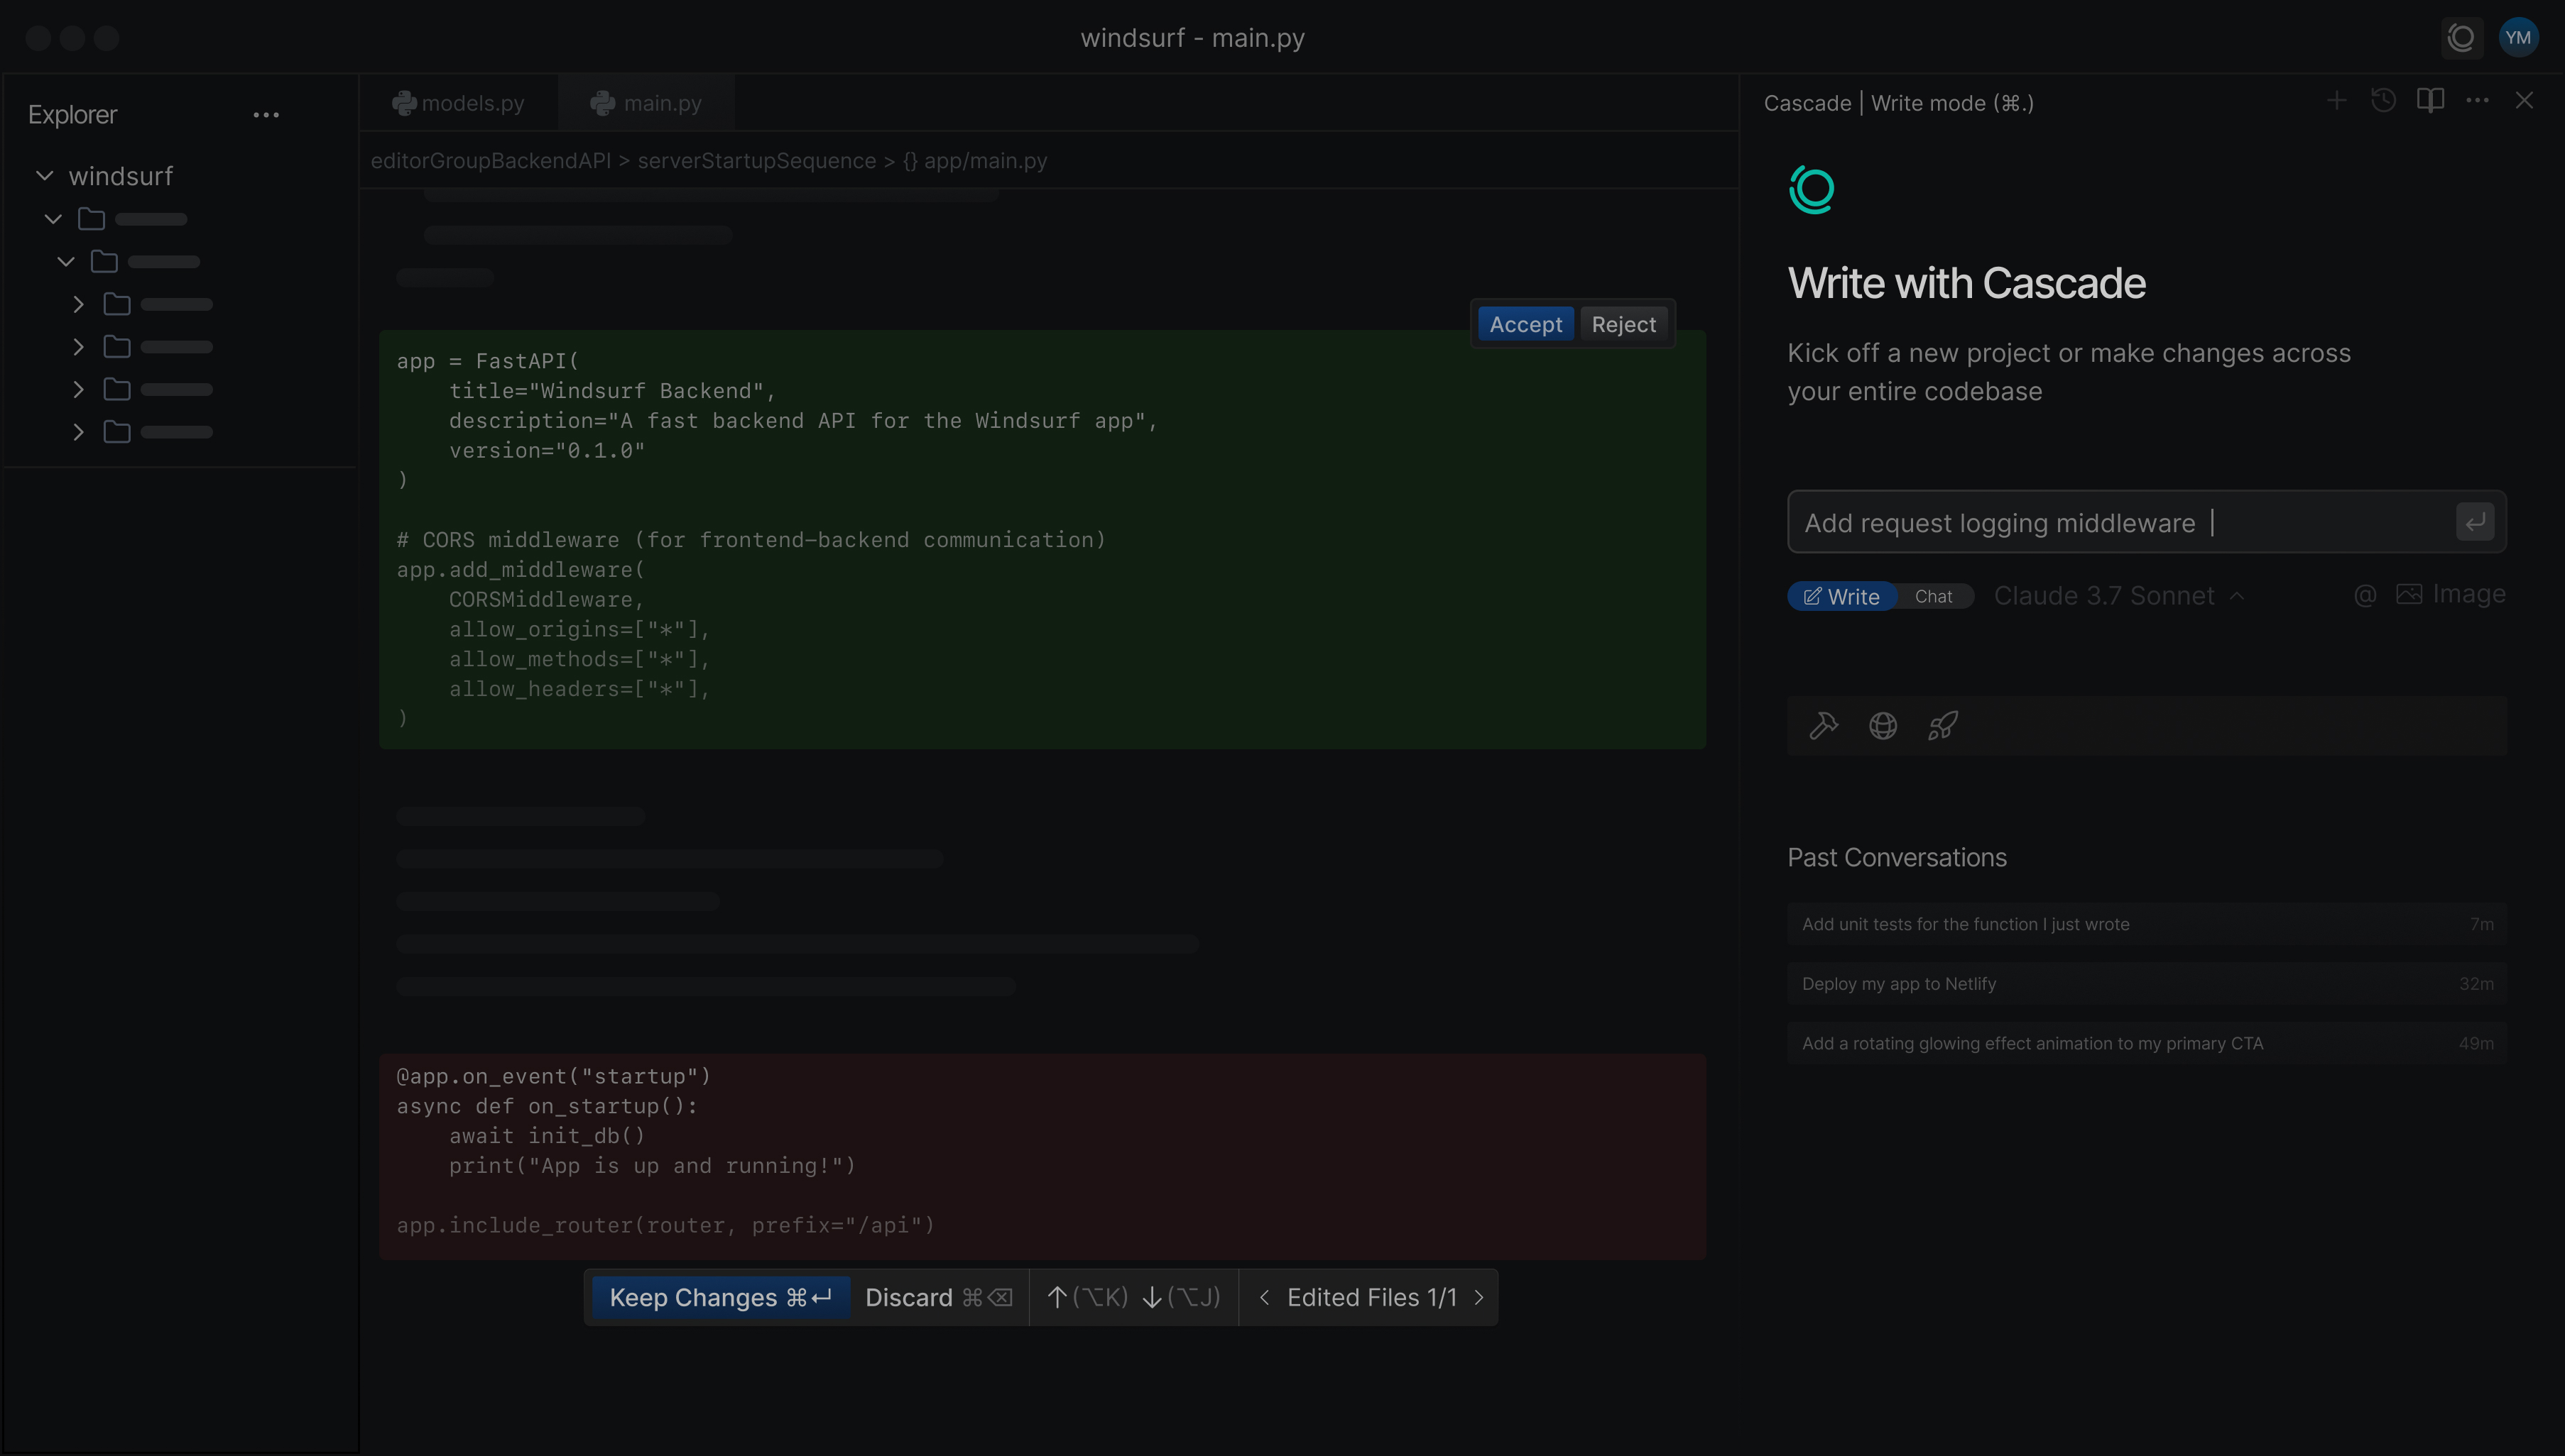2565x1456 pixels.
Task: Open the Cascade documentation book icon
Action: tap(2431, 100)
